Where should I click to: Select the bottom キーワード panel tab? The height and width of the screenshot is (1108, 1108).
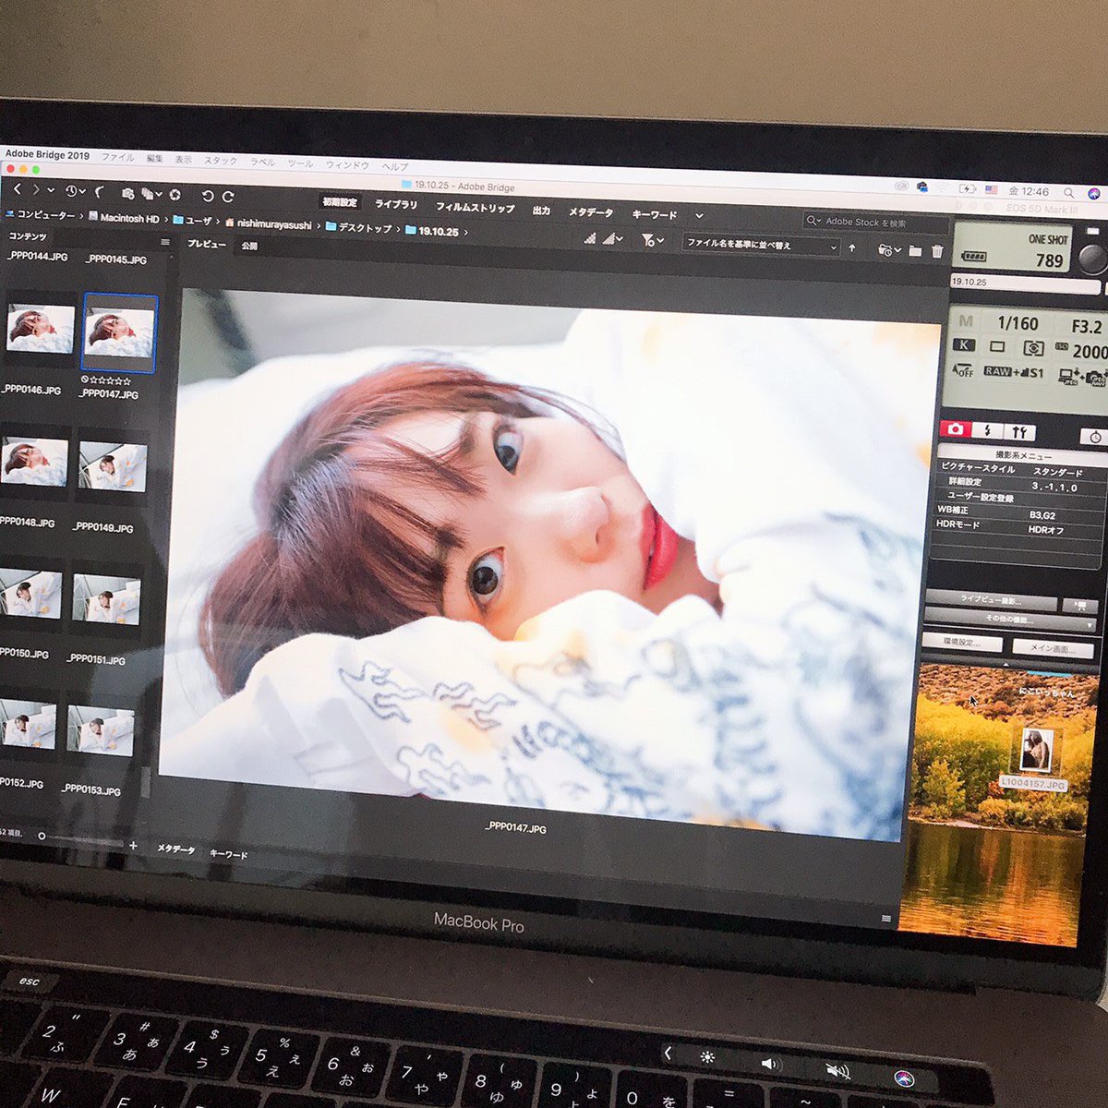click(x=228, y=854)
